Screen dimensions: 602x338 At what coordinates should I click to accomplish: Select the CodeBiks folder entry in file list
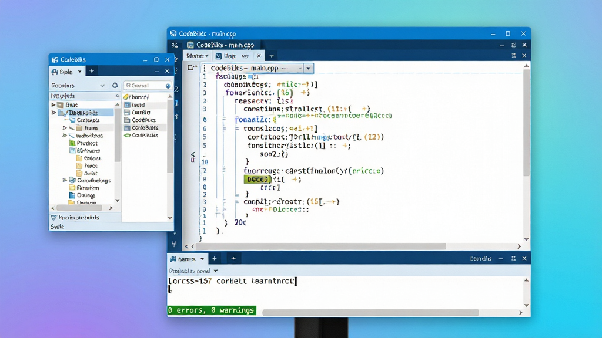[x=140, y=120]
